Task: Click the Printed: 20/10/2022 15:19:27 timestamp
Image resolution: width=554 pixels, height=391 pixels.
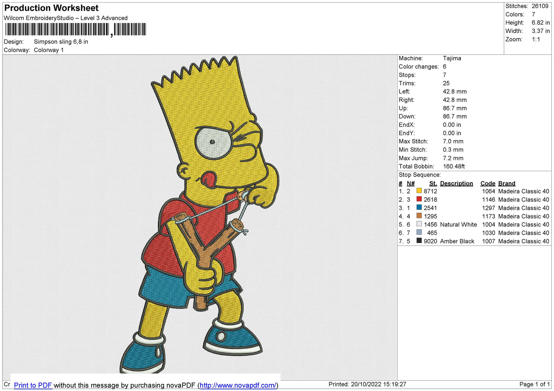Action: point(367,384)
